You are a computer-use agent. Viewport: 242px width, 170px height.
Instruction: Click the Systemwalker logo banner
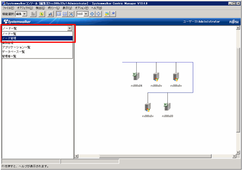click(17, 22)
